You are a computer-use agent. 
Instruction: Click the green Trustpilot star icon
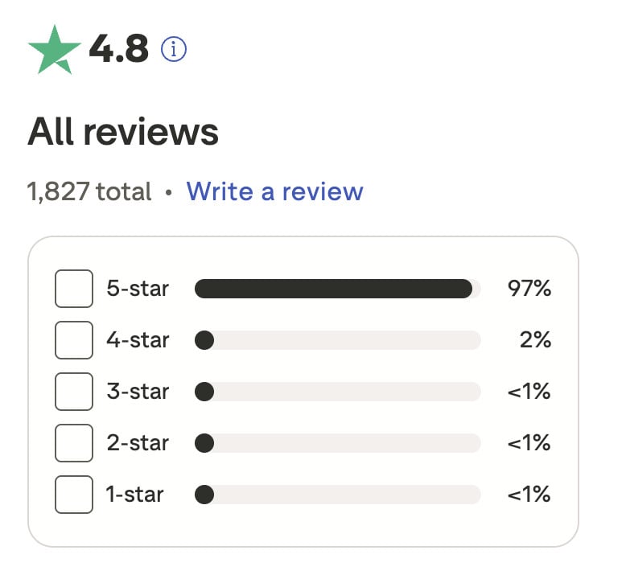click(x=55, y=49)
